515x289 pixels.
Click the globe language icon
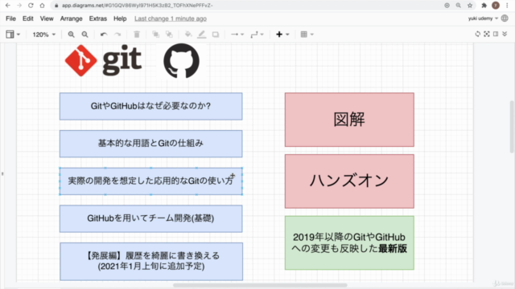(x=505, y=18)
